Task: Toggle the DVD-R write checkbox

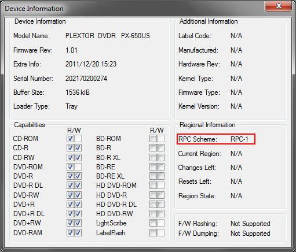Action: pos(78,176)
